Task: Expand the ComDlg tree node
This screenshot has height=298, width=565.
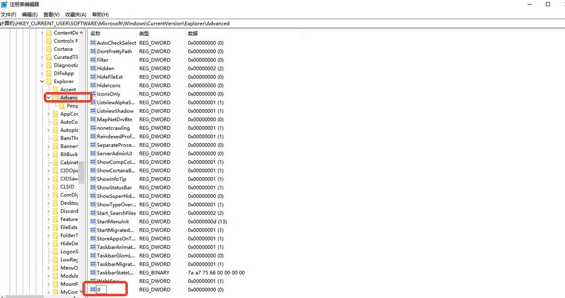Action: click(x=48, y=195)
